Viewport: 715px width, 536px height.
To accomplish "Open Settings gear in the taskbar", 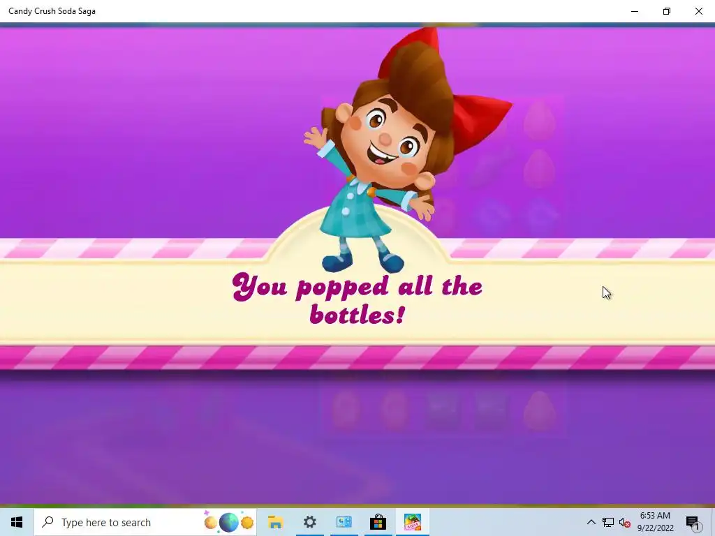I will [310, 522].
